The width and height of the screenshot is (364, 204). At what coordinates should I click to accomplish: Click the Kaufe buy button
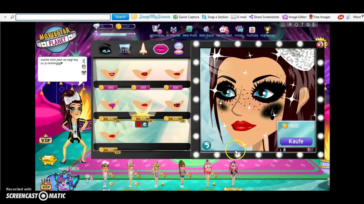(x=296, y=141)
